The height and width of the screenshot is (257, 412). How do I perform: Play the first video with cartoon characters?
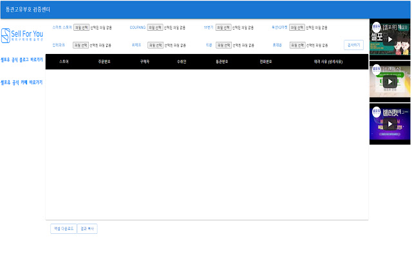click(390, 40)
